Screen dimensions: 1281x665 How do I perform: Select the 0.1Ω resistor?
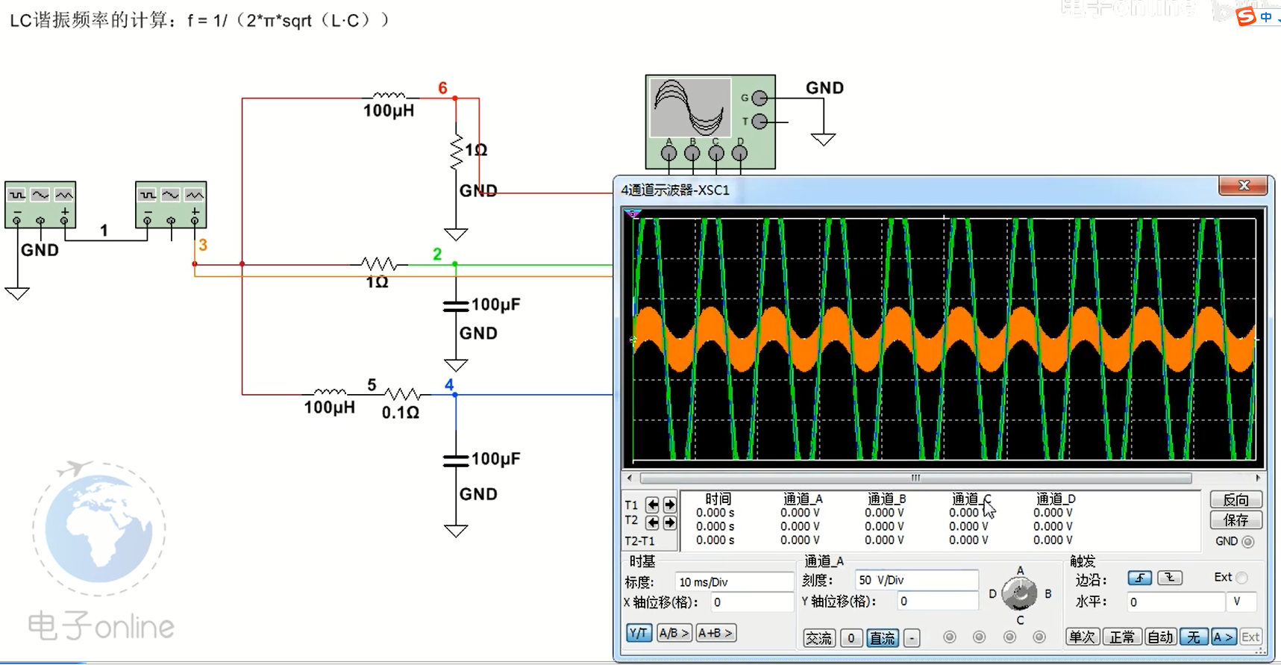403,394
